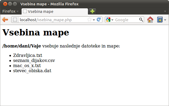Click the stevec_obiska.dat list entry
Image resolution: width=169 pixels, height=106 pixels.
tap(32, 71)
